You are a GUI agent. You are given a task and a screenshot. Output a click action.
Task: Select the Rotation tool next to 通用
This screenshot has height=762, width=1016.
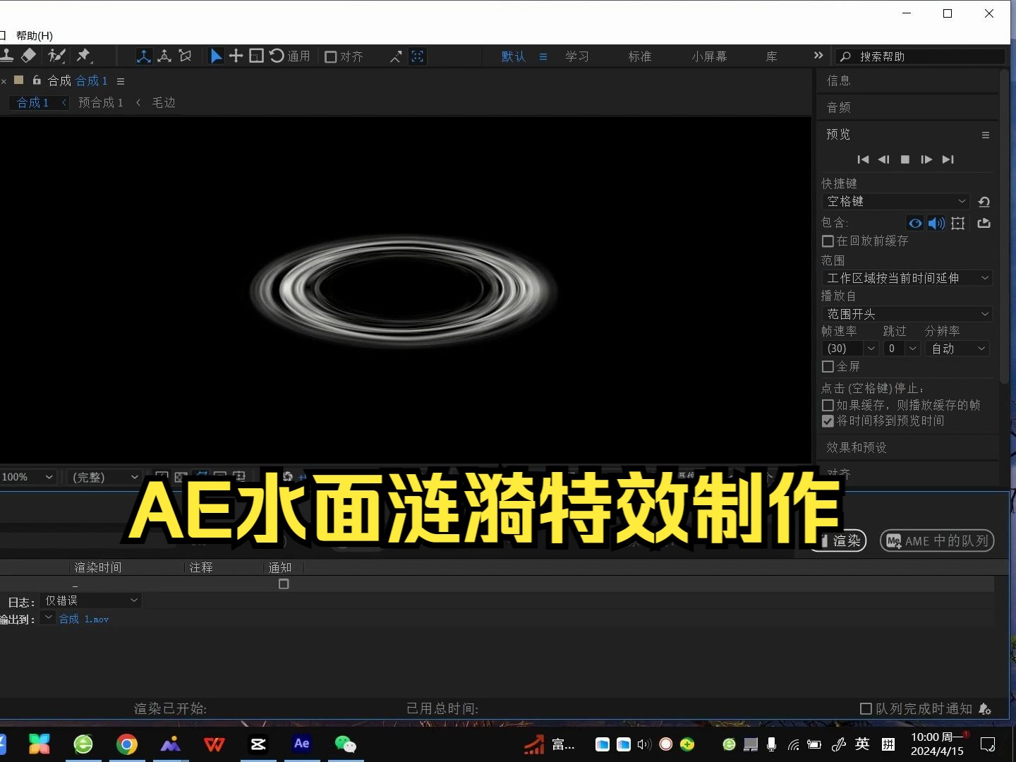coord(277,56)
